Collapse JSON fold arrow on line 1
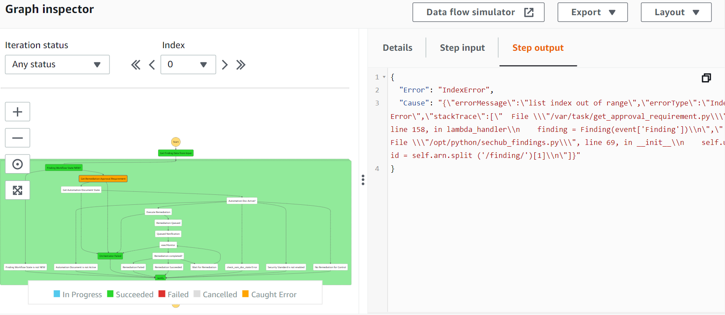Screen dimensions: 725x315 (x=384, y=77)
